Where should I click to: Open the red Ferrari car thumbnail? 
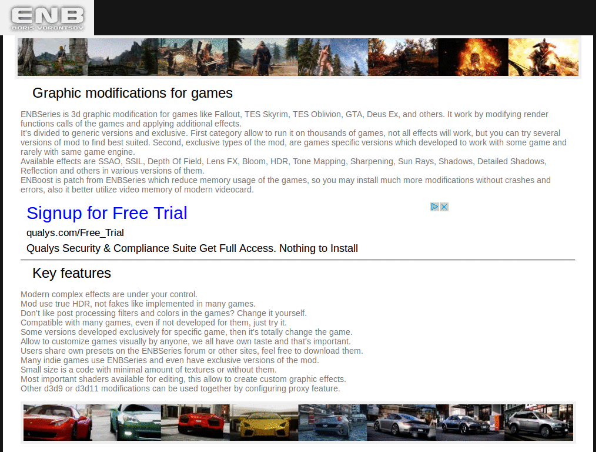pos(58,423)
